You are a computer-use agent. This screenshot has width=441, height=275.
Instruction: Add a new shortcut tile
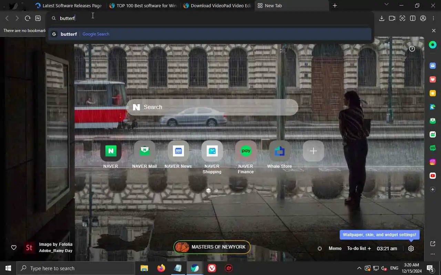313,151
